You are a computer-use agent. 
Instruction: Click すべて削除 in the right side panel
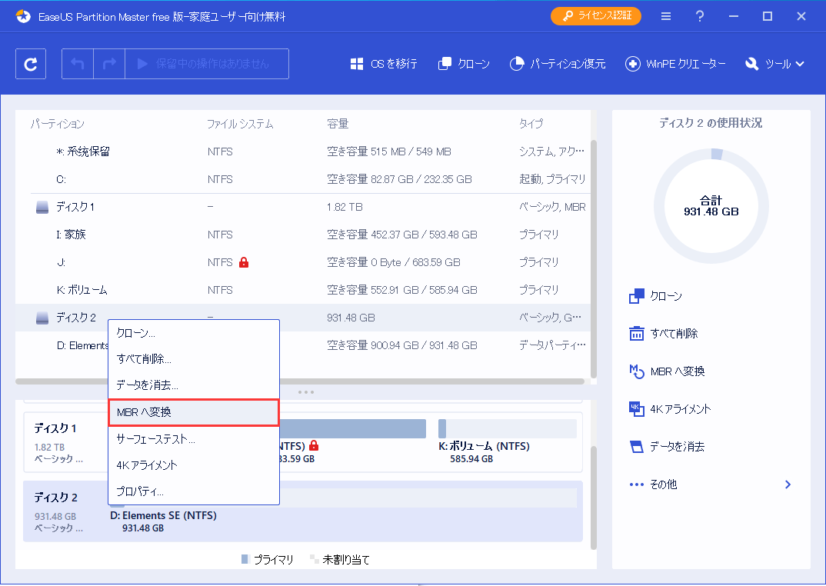coord(664,334)
